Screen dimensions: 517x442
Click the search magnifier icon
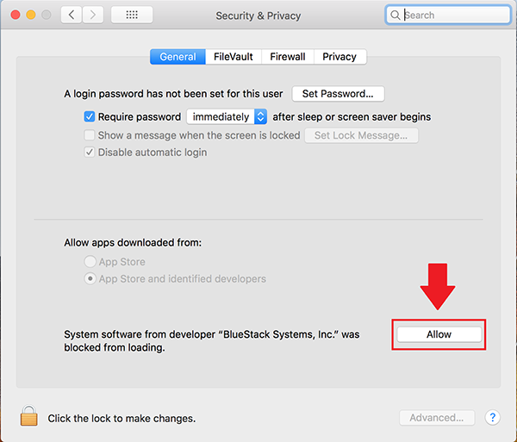(396, 15)
